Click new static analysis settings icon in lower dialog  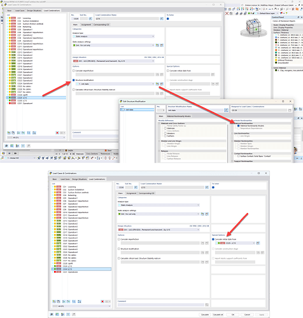pyautogui.click(x=202, y=214)
